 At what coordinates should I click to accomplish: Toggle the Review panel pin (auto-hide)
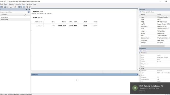click(28, 9)
